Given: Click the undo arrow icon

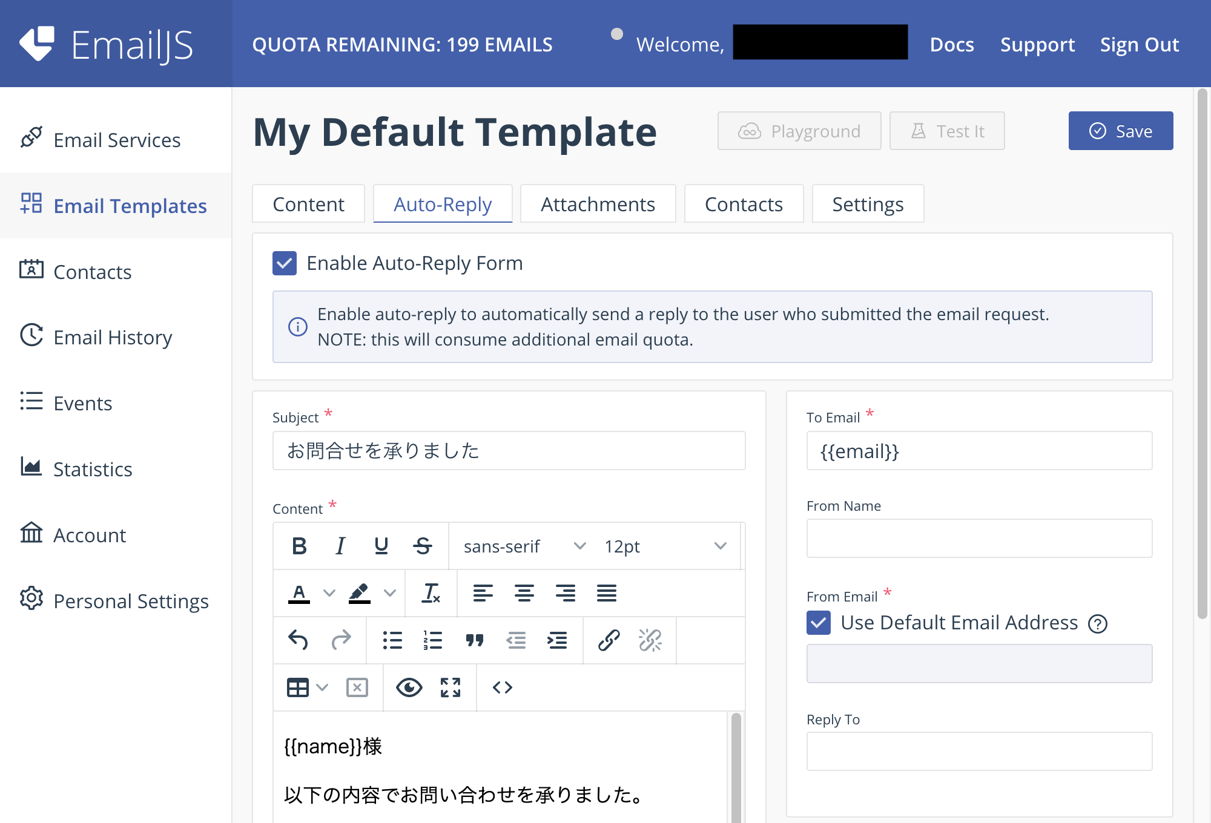Looking at the screenshot, I should click(x=298, y=640).
